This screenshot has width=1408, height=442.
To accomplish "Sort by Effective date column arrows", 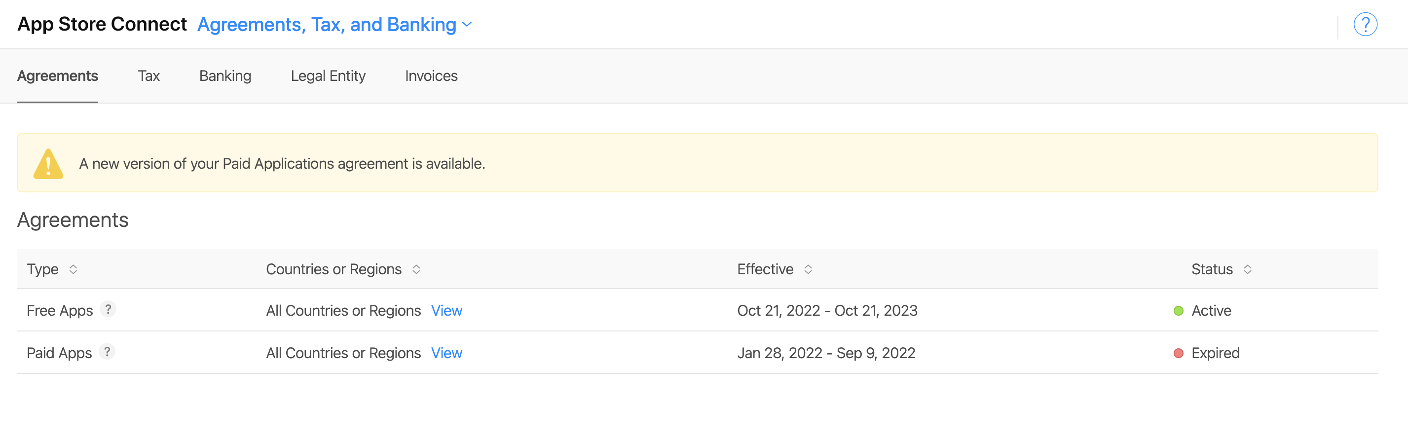I will tap(808, 269).
